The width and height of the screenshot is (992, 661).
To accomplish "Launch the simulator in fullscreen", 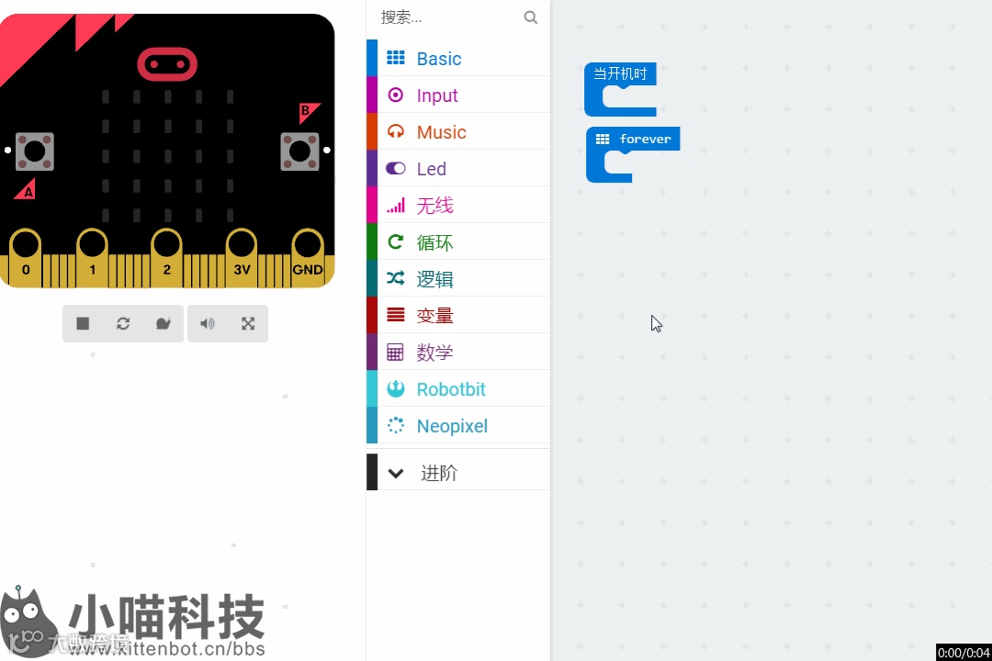I will [x=248, y=324].
